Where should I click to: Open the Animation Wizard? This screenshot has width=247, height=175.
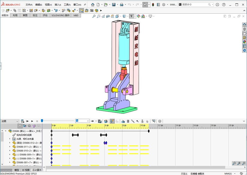click(106, 121)
